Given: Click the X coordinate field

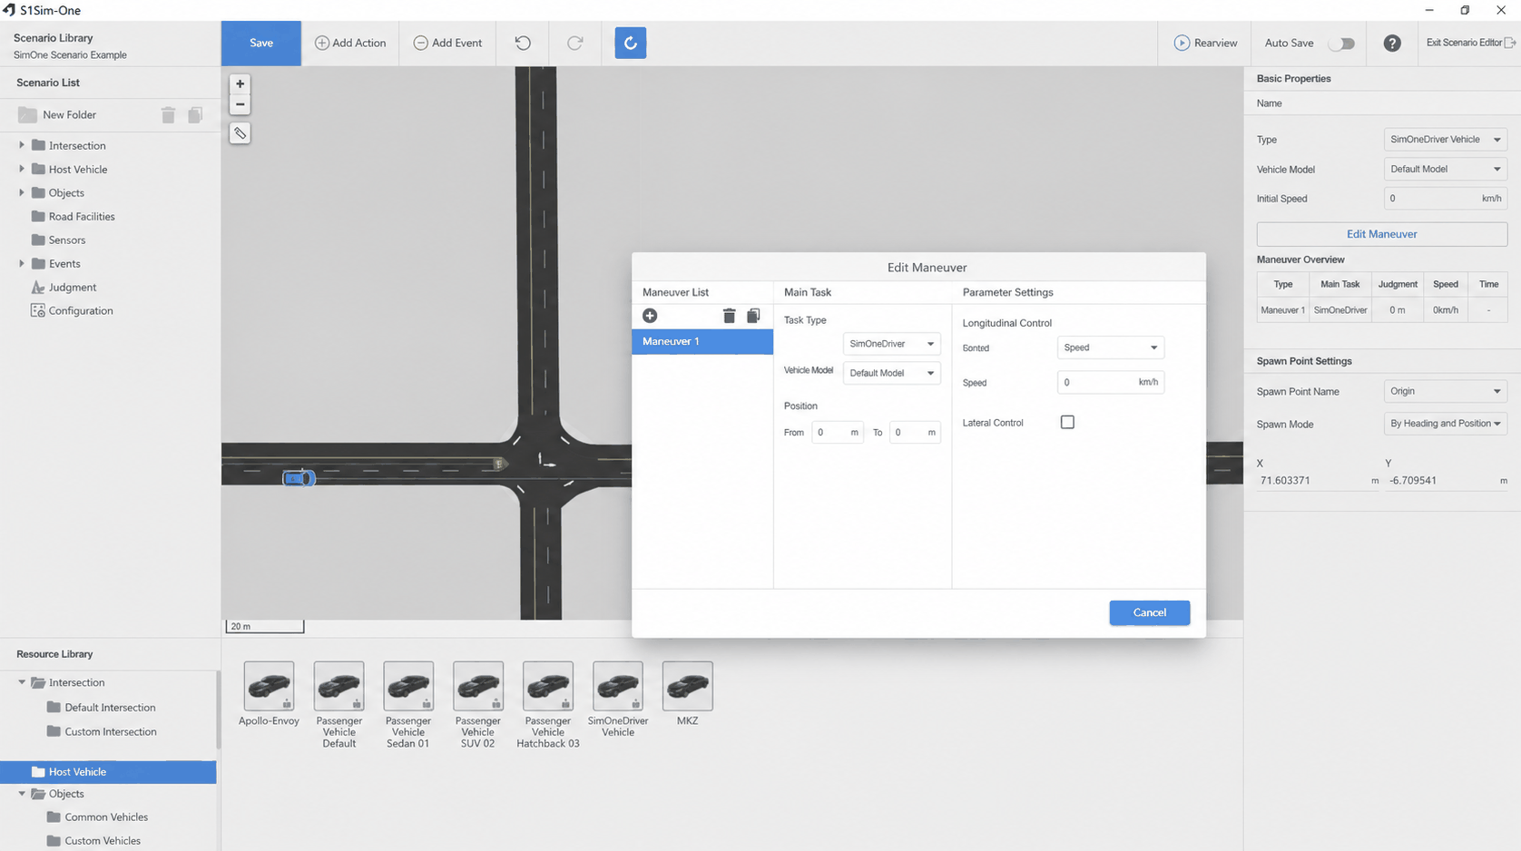Looking at the screenshot, I should (1318, 481).
